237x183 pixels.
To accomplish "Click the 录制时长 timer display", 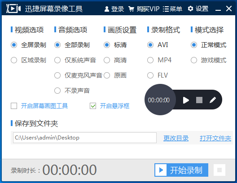I will [x=70, y=170].
